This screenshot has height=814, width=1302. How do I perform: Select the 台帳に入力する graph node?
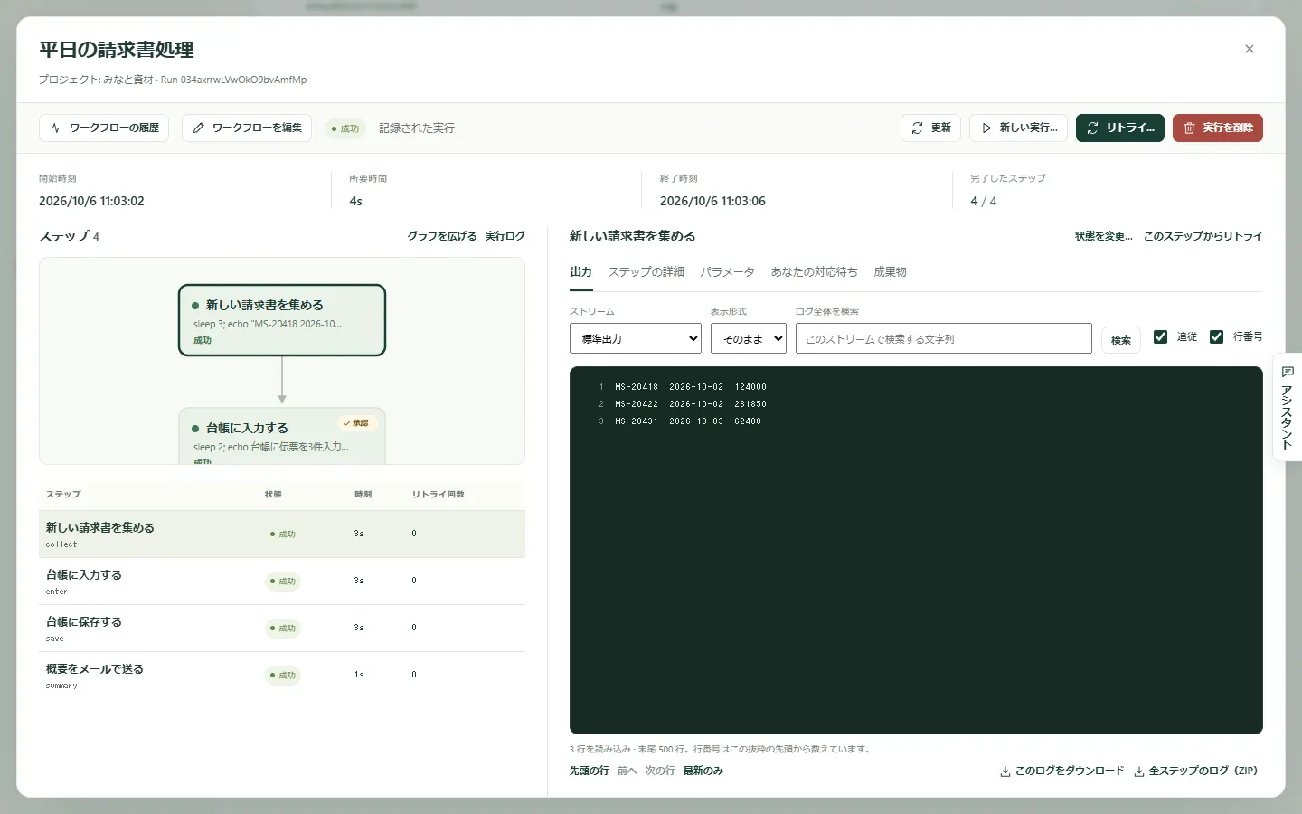(x=282, y=436)
